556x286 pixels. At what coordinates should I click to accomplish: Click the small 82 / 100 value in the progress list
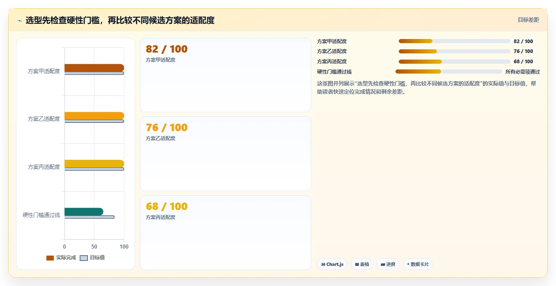tap(523, 42)
